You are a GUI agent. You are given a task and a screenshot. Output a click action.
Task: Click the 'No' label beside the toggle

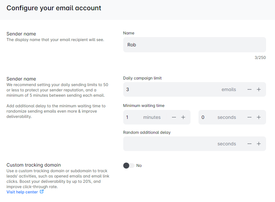[139, 166]
